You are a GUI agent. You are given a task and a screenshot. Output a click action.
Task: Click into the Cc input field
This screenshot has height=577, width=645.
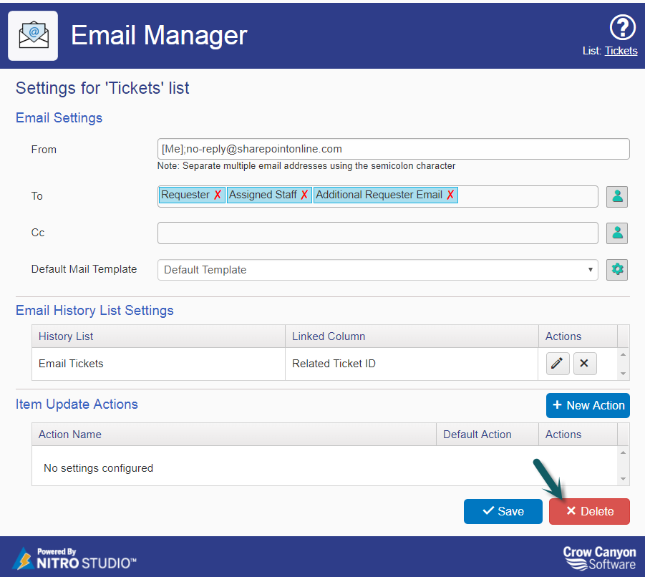(x=377, y=233)
